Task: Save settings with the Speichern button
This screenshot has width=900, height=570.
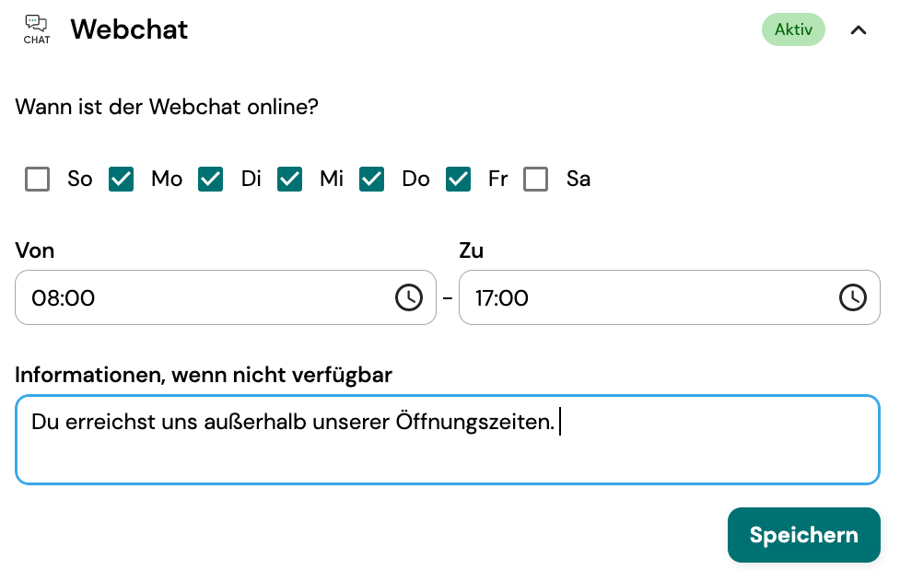Action: point(803,535)
